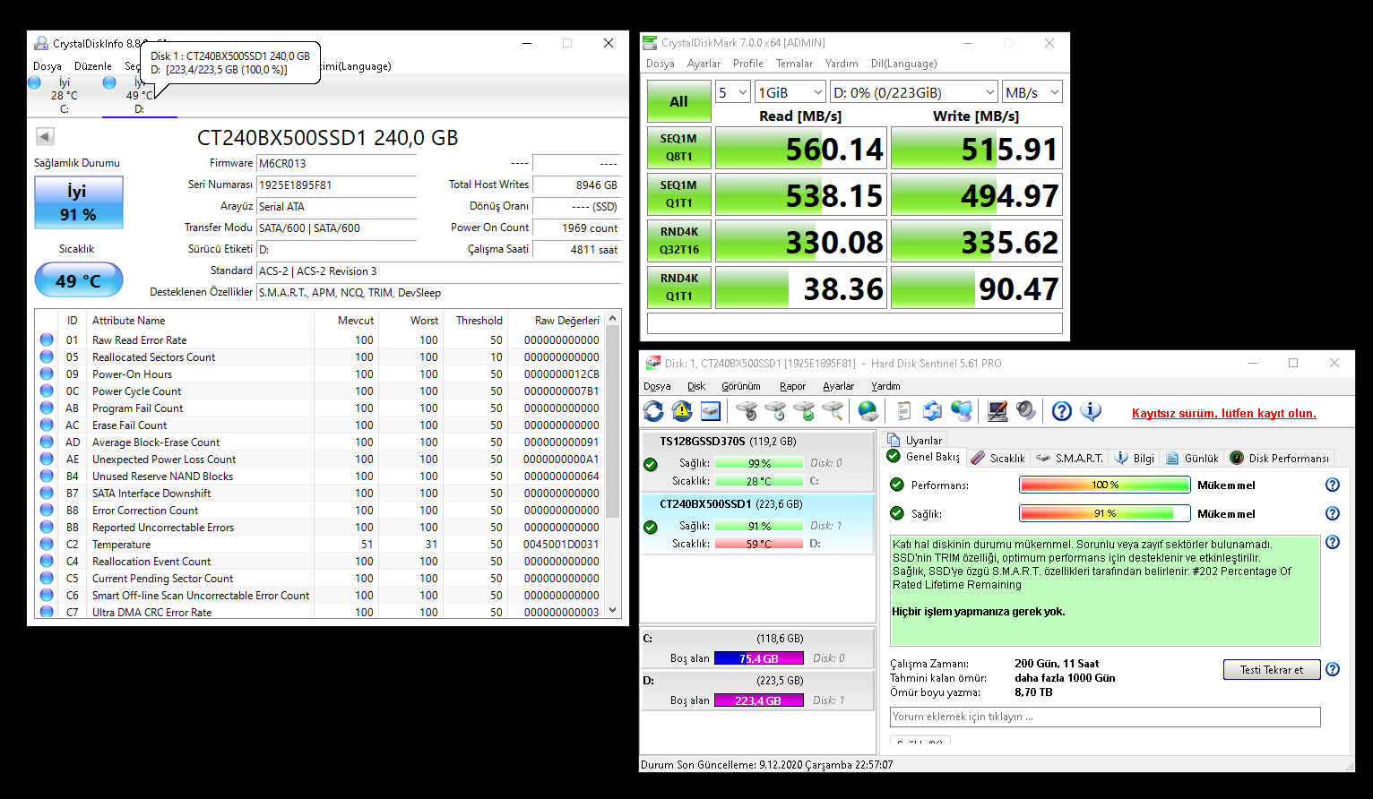Open the D: 0% drive selection dropdown

[913, 92]
